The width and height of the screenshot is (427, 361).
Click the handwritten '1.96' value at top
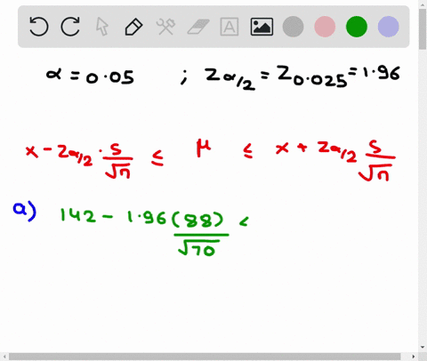tap(381, 73)
